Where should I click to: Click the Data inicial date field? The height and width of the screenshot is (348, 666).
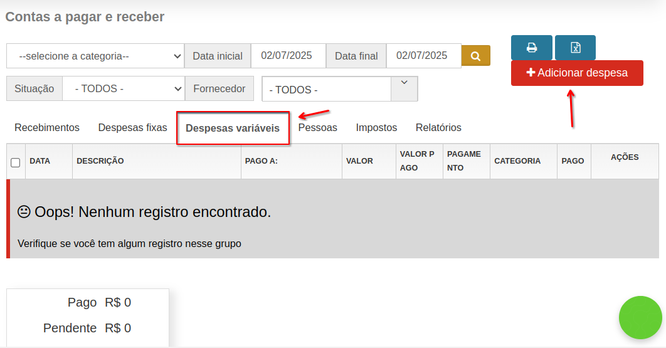pyautogui.click(x=288, y=56)
